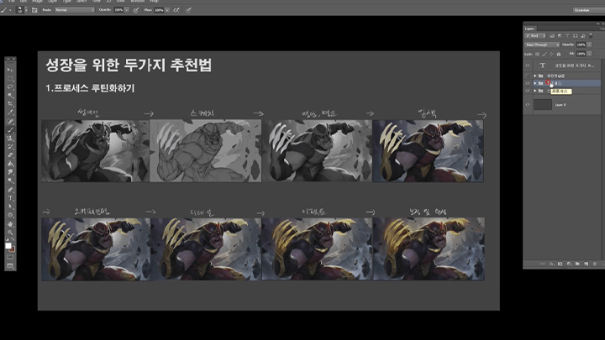This screenshot has height=340, width=605.
Task: Select the Zoom tool
Action: point(10,233)
